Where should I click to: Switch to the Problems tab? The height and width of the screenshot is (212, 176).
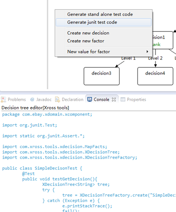14,99
